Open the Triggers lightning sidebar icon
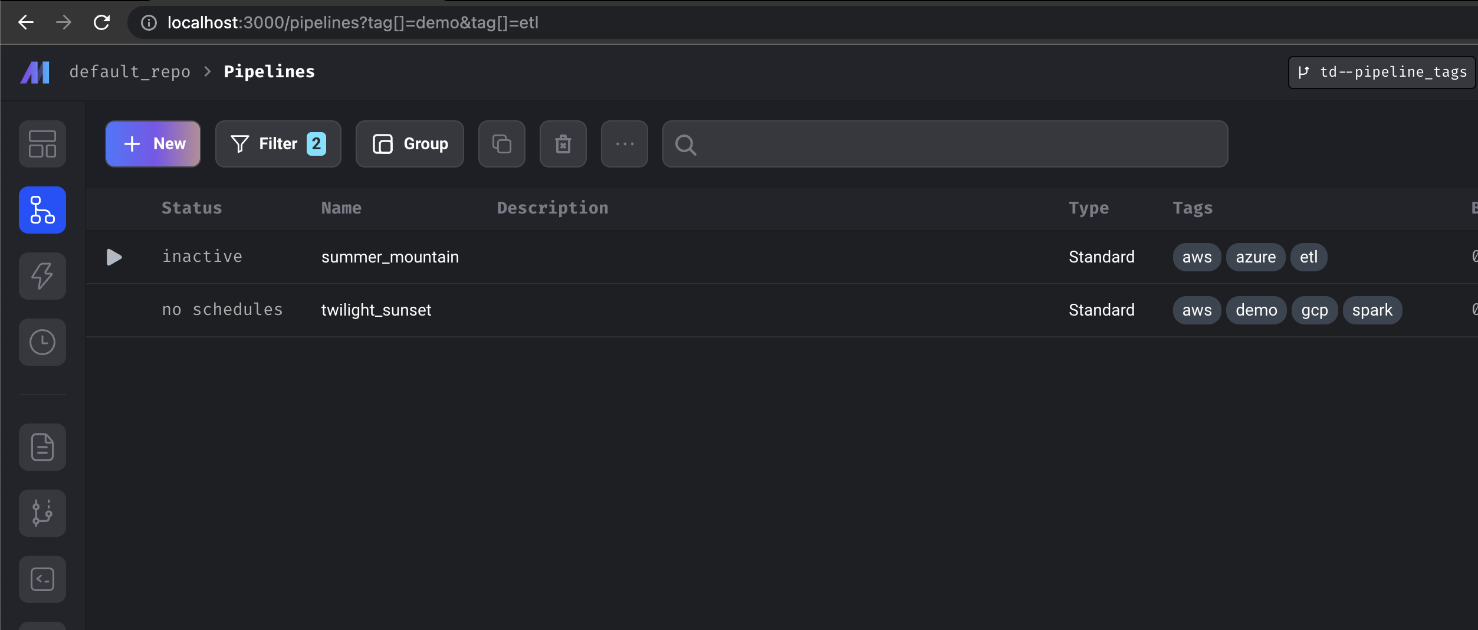This screenshot has height=630, width=1478. point(42,276)
